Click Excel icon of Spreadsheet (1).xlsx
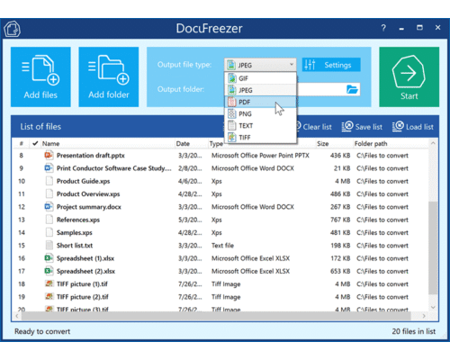Screen dimensions: 450x360 [49, 258]
